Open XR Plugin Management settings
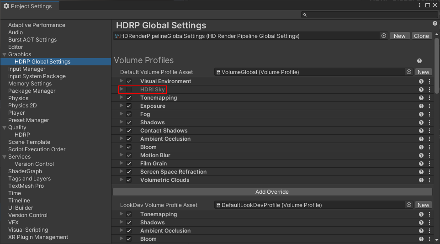The image size is (440, 244). [x=38, y=237]
